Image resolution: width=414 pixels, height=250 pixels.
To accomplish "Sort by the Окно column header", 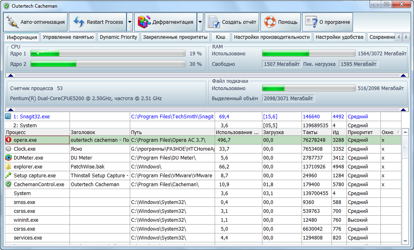I will tap(391, 132).
